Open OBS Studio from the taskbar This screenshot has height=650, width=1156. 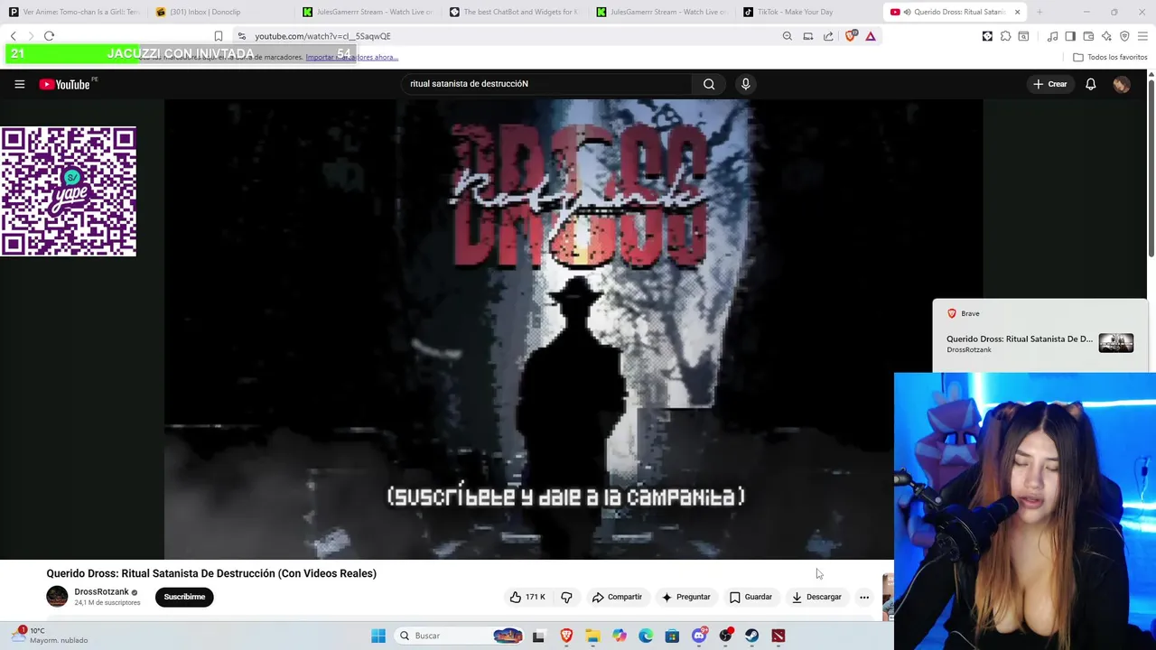point(725,636)
